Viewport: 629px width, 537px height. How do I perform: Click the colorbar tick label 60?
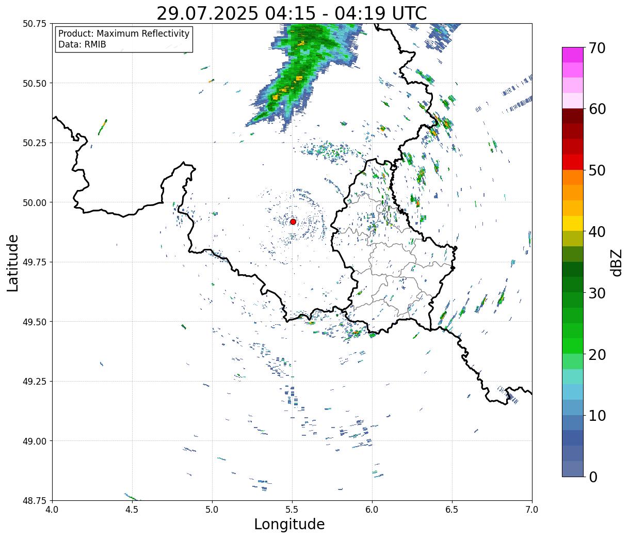(597, 109)
